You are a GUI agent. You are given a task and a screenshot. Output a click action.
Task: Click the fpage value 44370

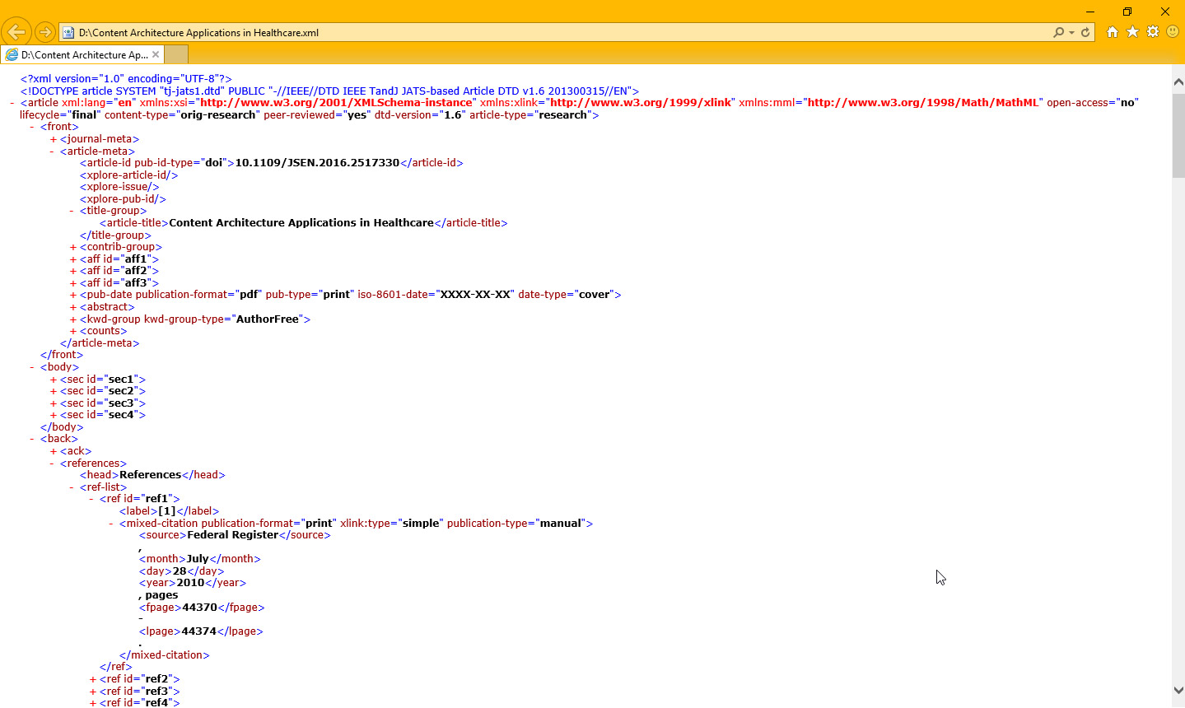(199, 608)
